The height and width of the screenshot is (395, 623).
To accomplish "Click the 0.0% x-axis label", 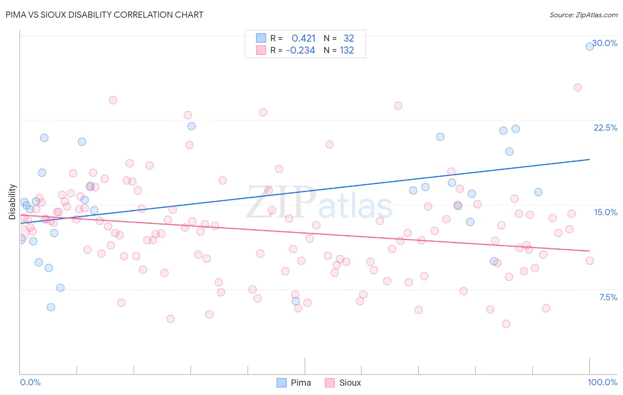I will click(x=31, y=382).
